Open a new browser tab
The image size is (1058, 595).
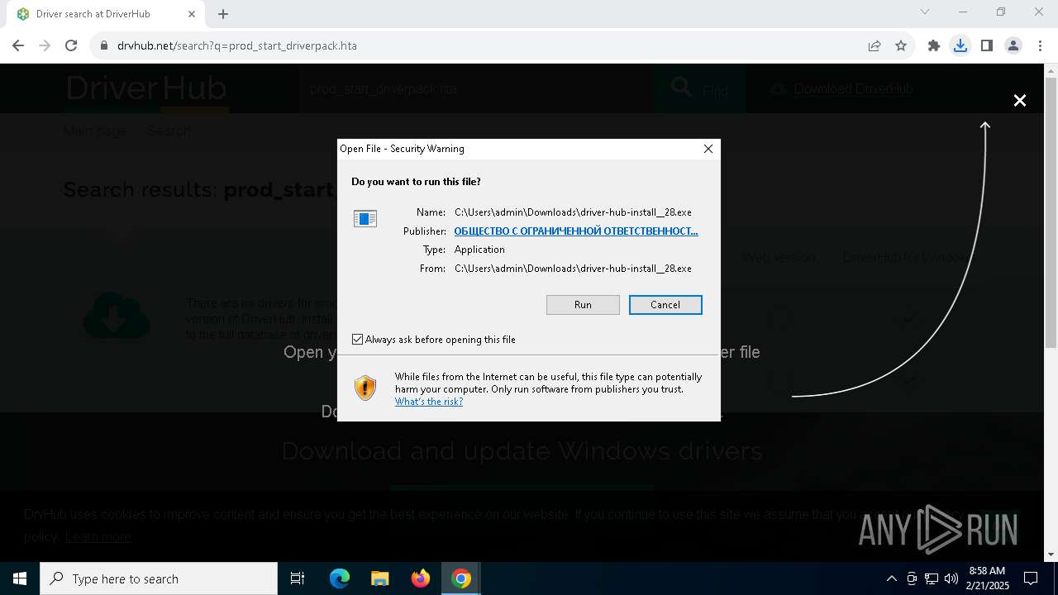tap(223, 14)
